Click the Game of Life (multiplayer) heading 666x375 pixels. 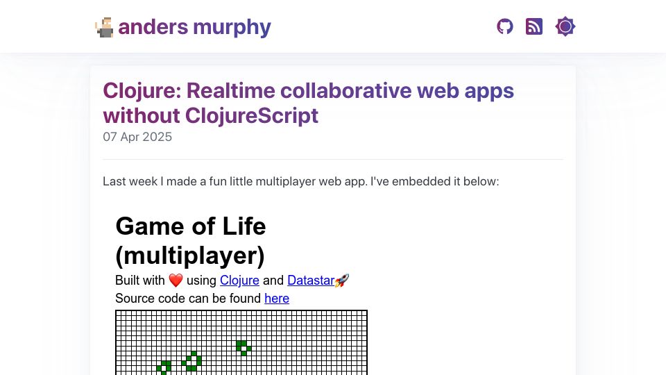[191, 241]
